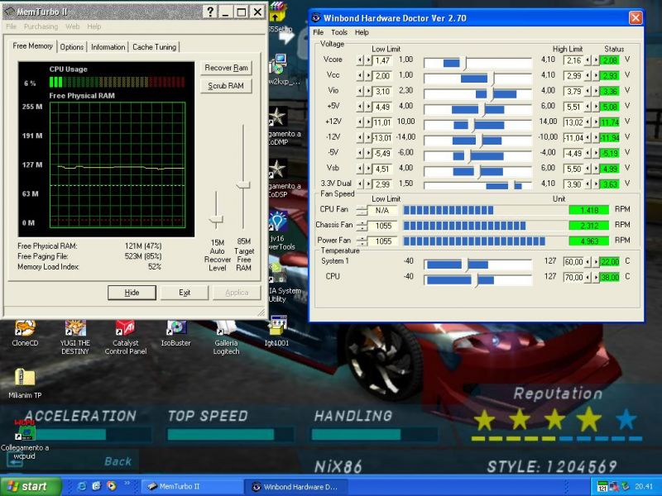Open Hardware Doctor File menu
The height and width of the screenshot is (496, 662).
pos(318,32)
